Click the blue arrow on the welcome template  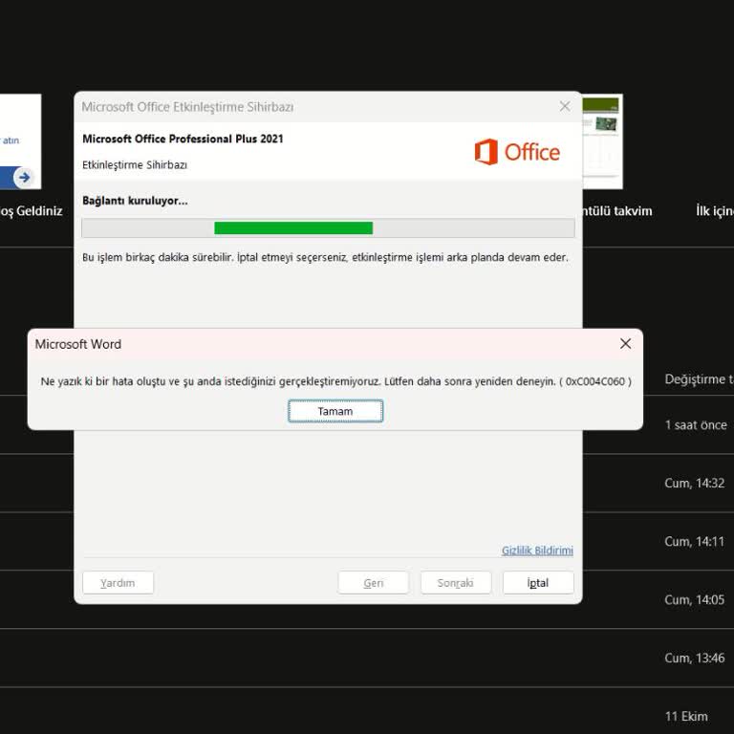(24, 178)
